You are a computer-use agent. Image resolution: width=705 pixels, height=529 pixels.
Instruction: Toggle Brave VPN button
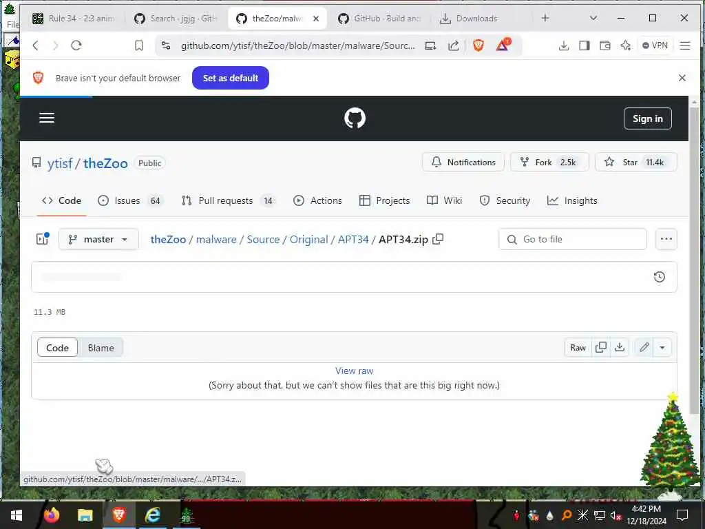[655, 45]
